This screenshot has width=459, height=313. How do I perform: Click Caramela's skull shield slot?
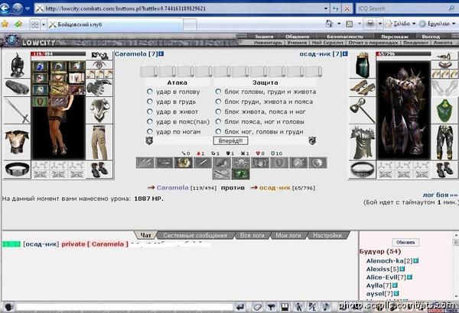coord(99,111)
